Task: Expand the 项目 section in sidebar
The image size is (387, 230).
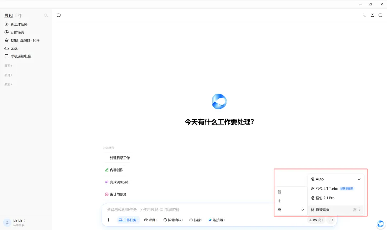Action: pyautogui.click(x=8, y=75)
